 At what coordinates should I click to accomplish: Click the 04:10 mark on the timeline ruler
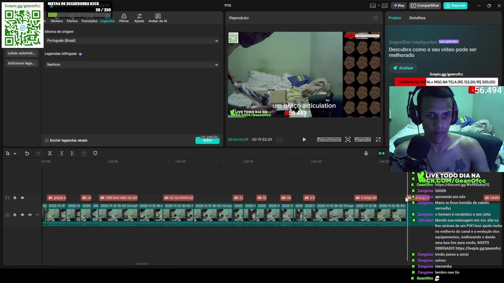181,162
